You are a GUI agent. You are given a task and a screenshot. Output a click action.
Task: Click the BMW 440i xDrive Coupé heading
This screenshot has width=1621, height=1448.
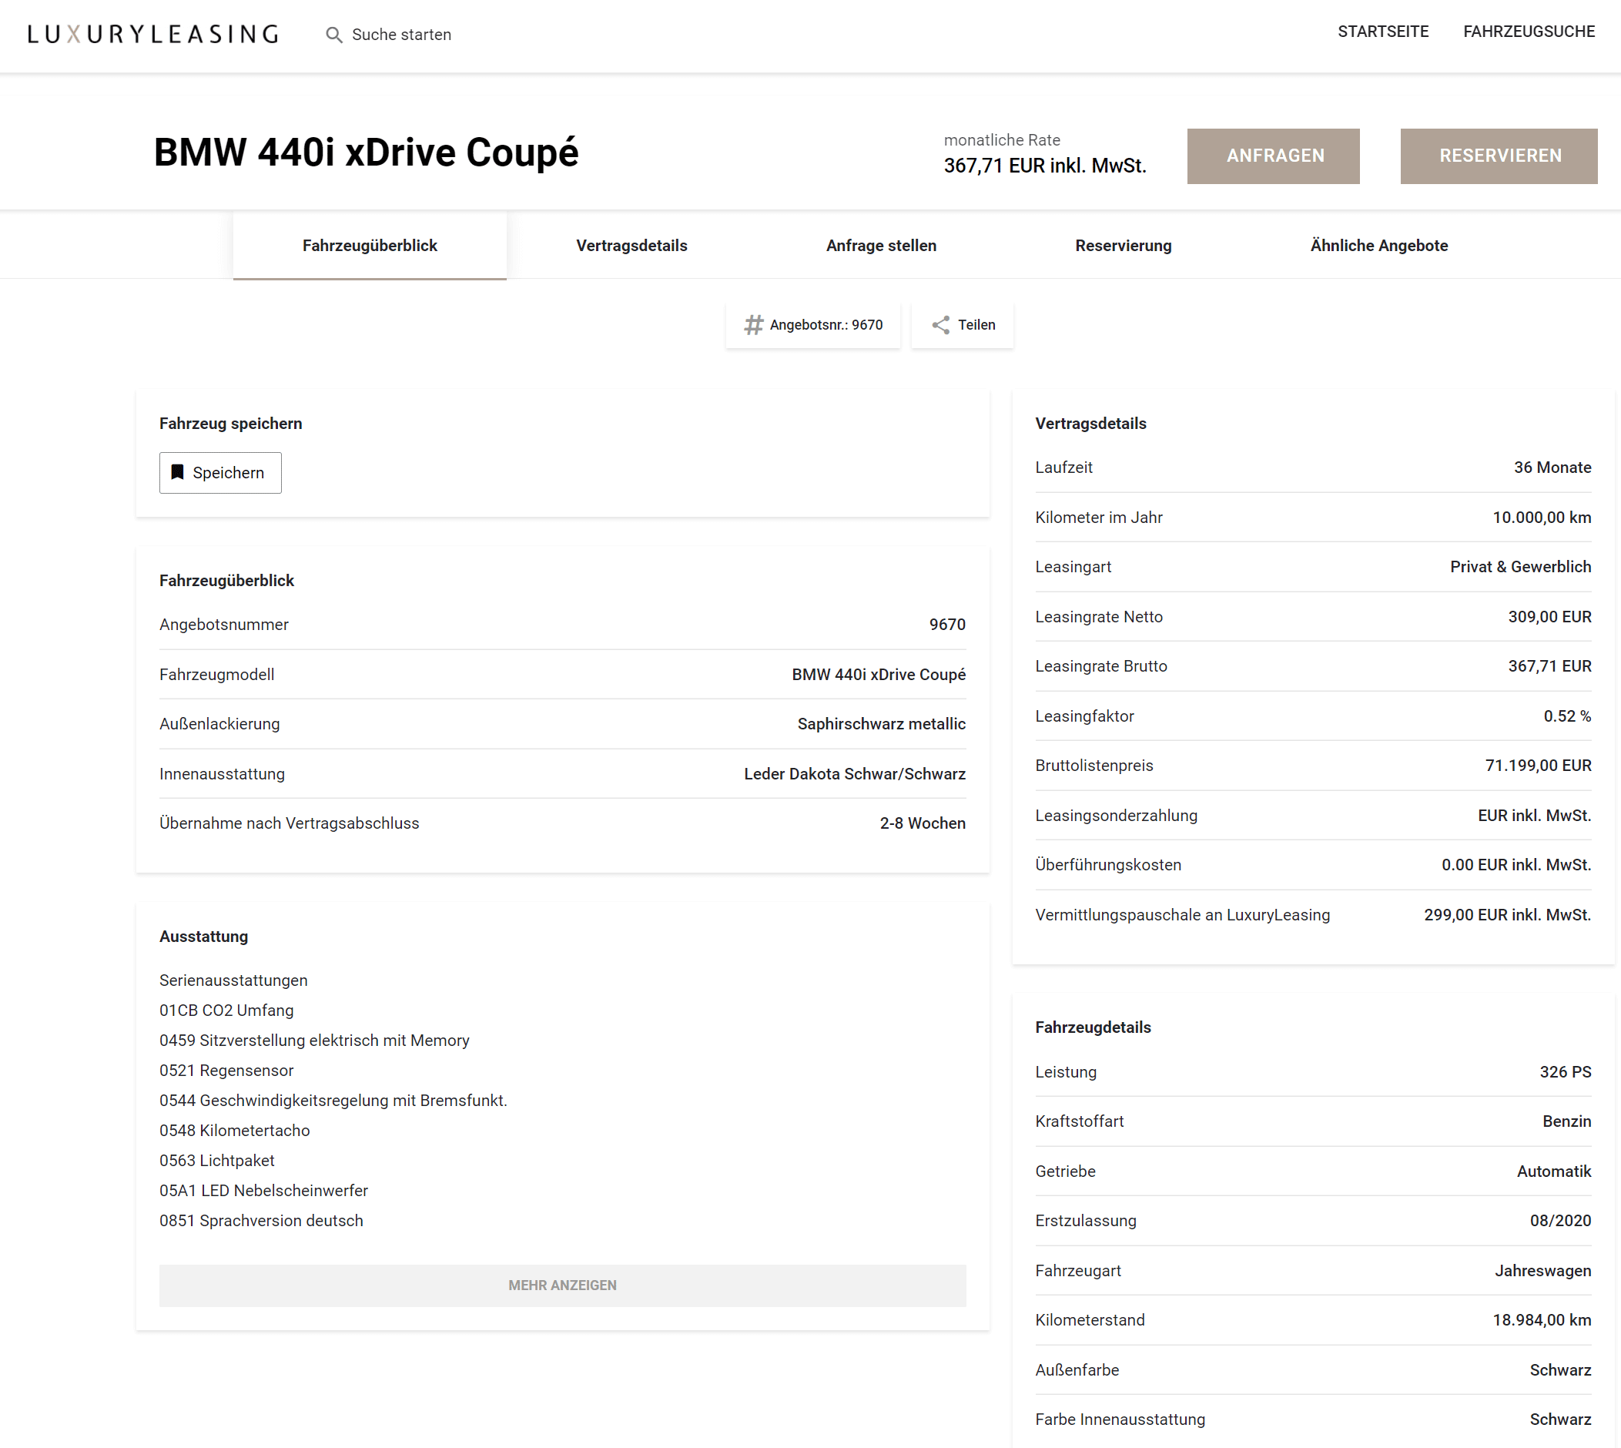tap(366, 153)
